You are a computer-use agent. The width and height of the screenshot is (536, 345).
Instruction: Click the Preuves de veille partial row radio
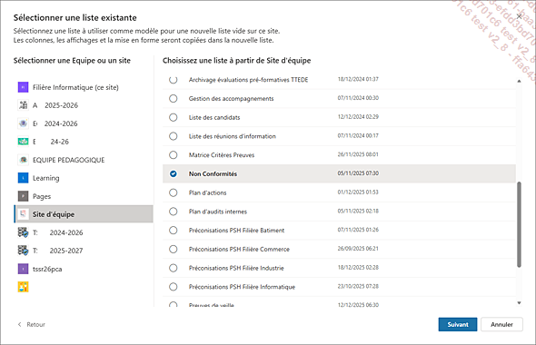174,304
